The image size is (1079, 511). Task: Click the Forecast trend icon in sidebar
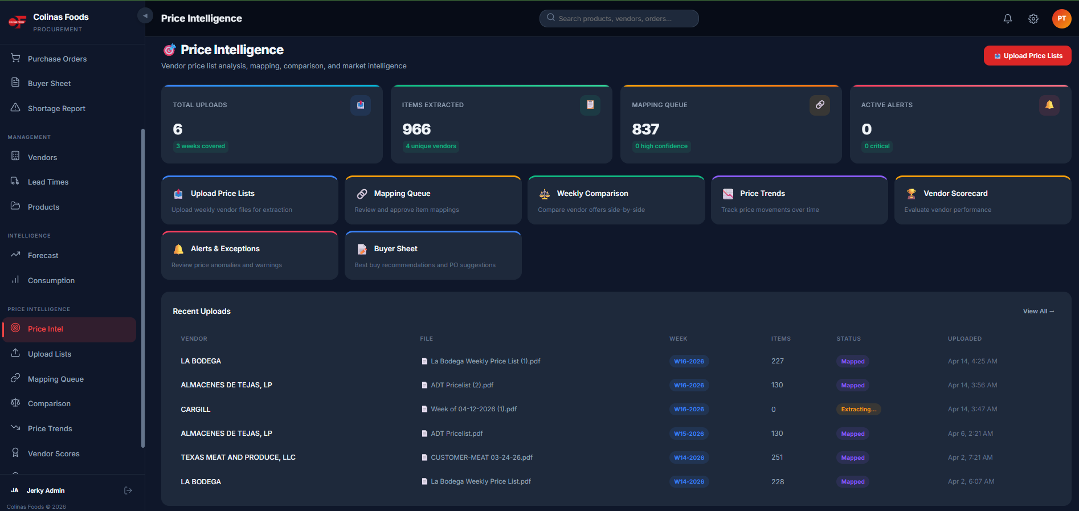point(15,255)
